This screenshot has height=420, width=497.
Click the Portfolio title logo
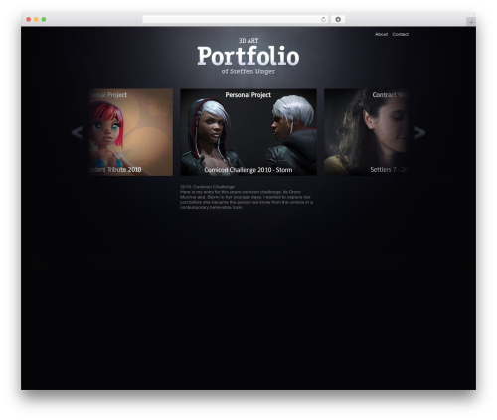point(248,56)
